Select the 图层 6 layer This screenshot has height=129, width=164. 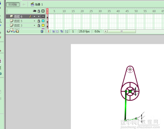[x=25, y=16]
